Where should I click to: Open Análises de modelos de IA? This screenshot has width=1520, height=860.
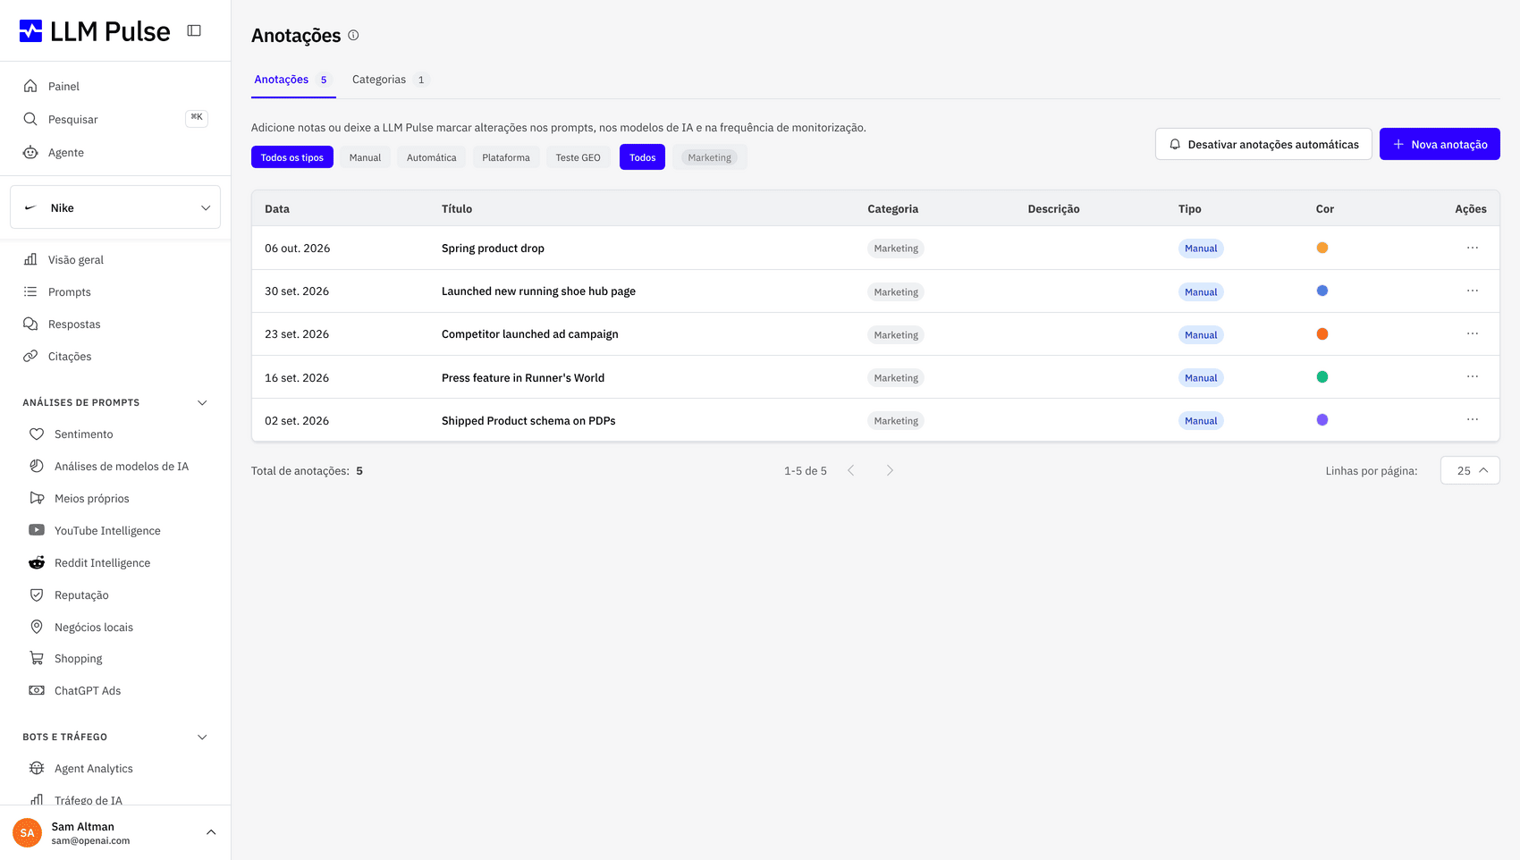pos(122,466)
